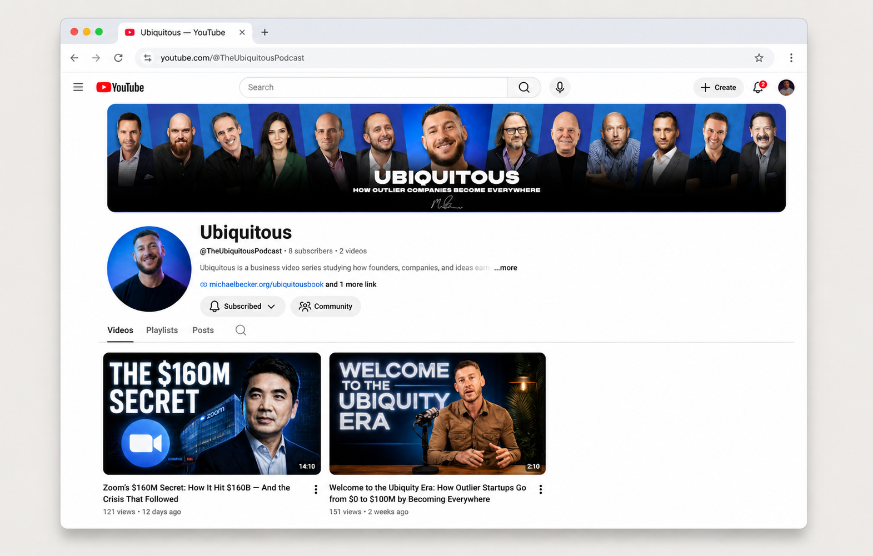Open Chrome three-dot menu
873x556 pixels.
click(x=791, y=58)
